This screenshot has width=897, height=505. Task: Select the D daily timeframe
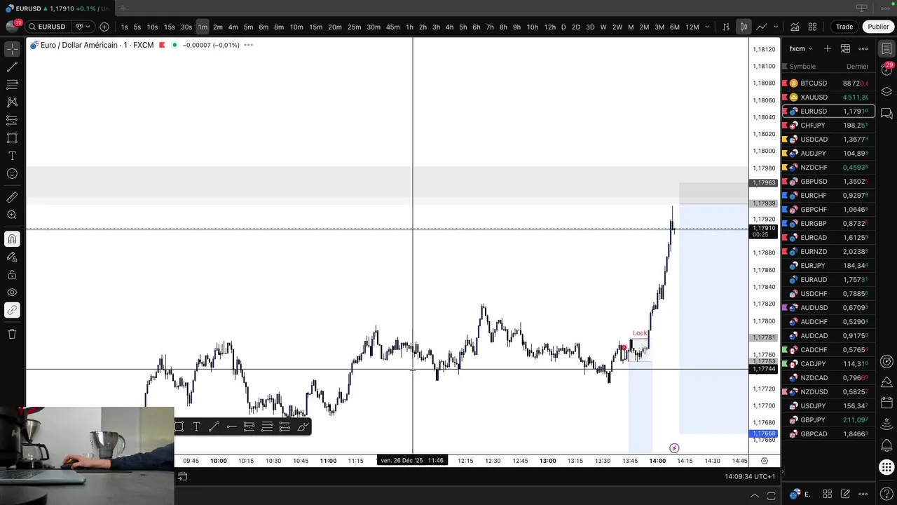(x=563, y=27)
